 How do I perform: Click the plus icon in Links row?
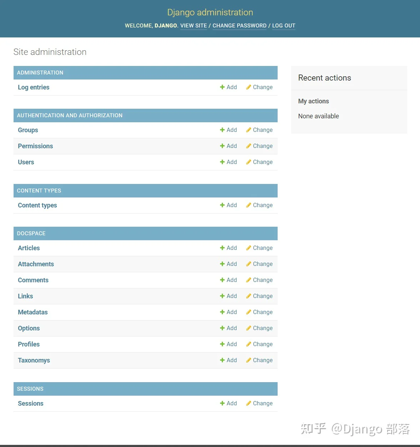[222, 296]
